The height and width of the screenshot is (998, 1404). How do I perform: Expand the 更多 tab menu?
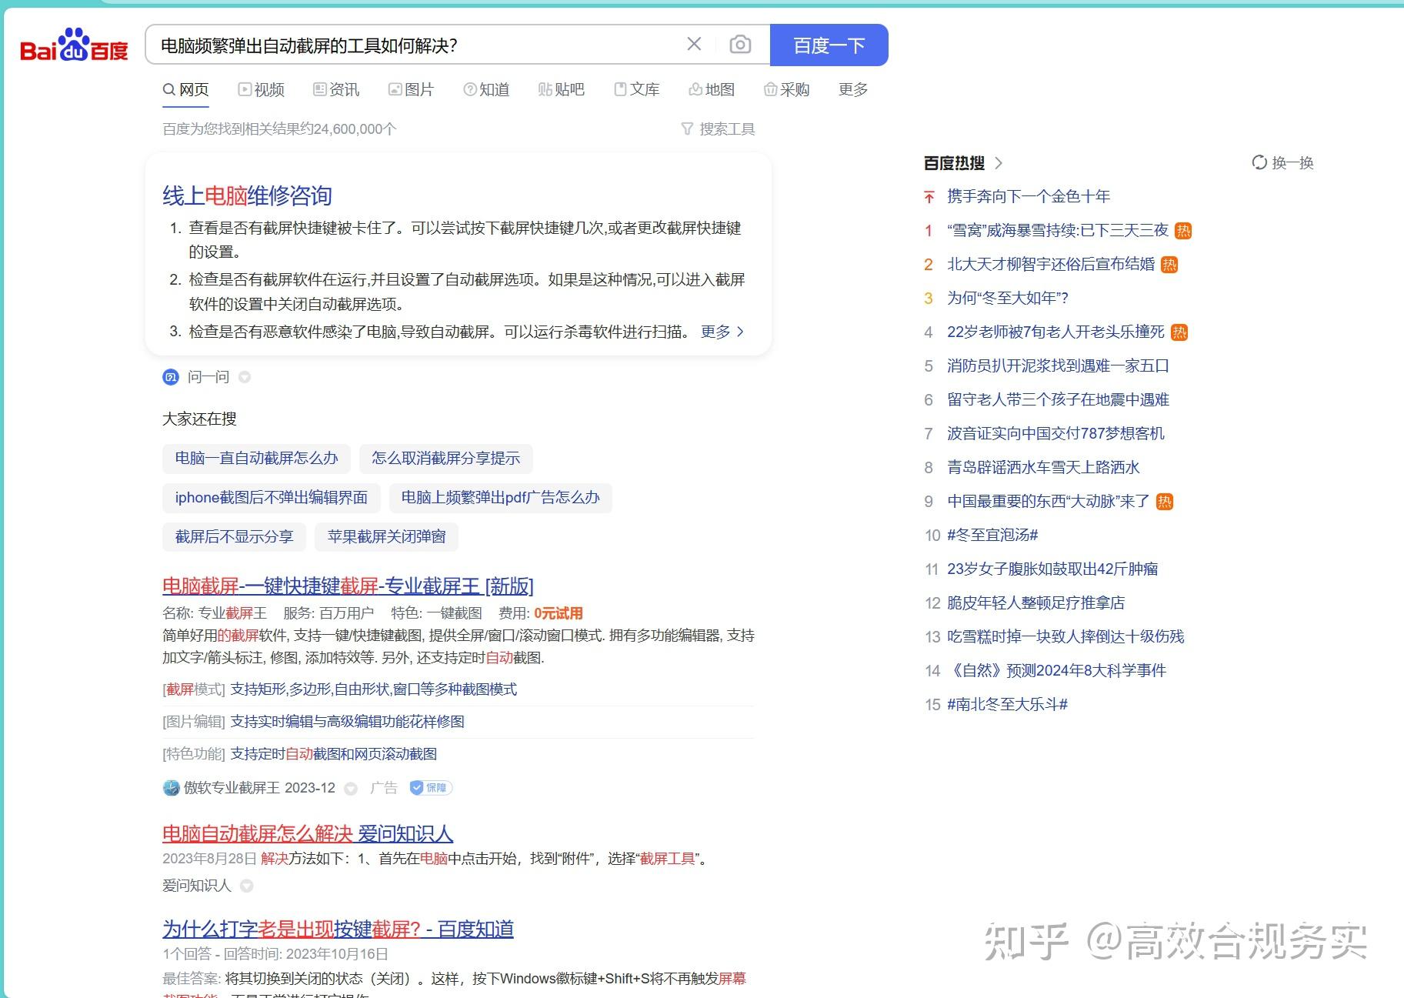click(x=853, y=89)
